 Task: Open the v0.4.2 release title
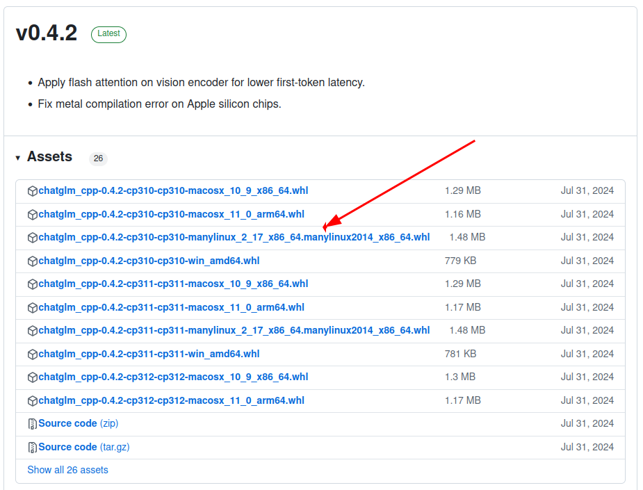pos(47,33)
